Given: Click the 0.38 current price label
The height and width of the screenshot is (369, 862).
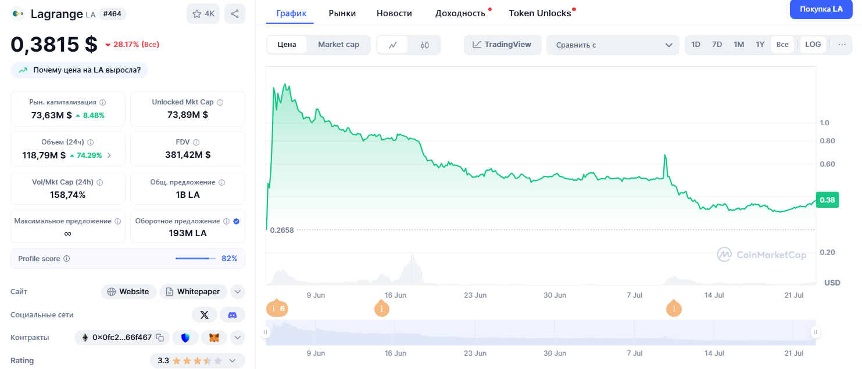Looking at the screenshot, I should 827,200.
